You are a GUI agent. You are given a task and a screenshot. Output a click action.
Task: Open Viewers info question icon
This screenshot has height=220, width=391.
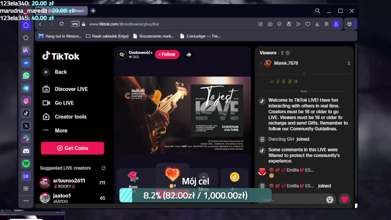pyautogui.click(x=287, y=53)
